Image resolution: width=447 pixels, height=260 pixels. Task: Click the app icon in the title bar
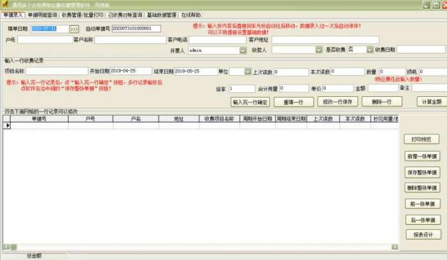tap(4, 4)
